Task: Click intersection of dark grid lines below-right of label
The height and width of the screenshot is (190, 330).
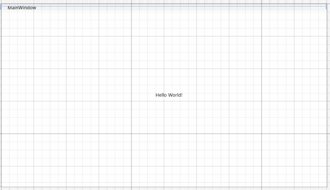Action: click(x=261, y=133)
